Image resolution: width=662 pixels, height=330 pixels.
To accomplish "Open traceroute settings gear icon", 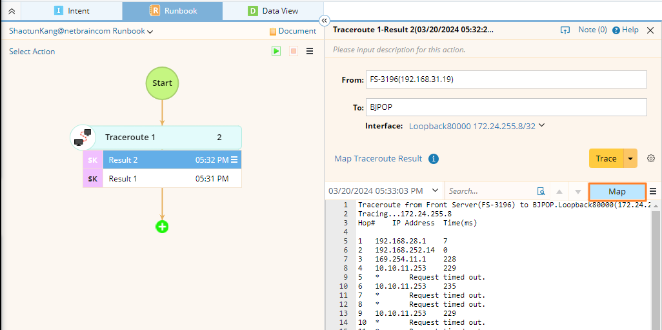I will [650, 158].
